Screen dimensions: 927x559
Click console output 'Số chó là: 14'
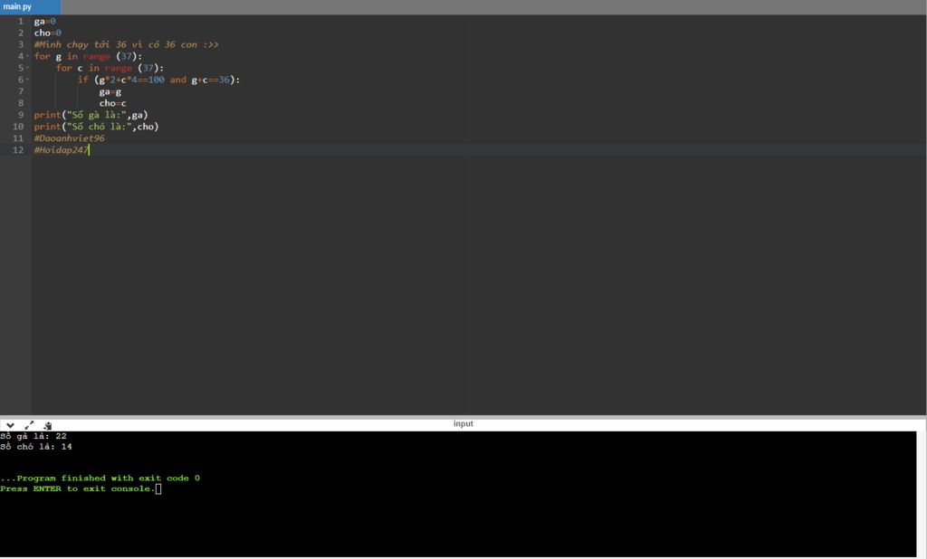[36, 447]
